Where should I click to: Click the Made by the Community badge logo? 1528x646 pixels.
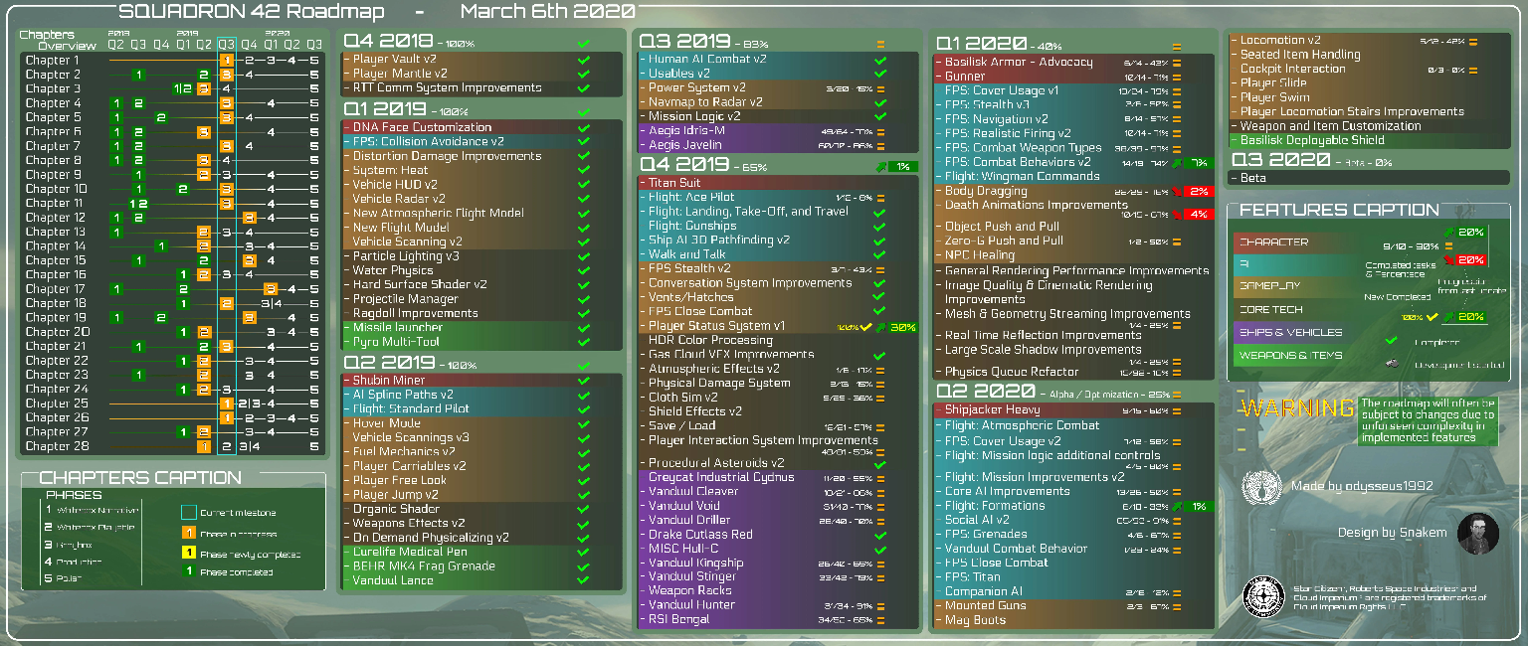coord(1261,594)
